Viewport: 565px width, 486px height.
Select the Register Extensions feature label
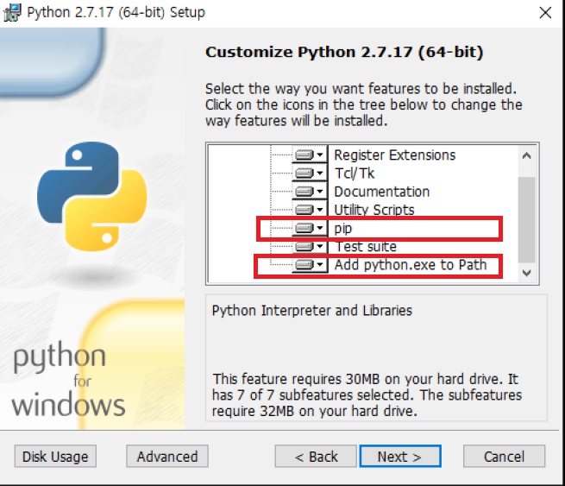[x=395, y=155]
